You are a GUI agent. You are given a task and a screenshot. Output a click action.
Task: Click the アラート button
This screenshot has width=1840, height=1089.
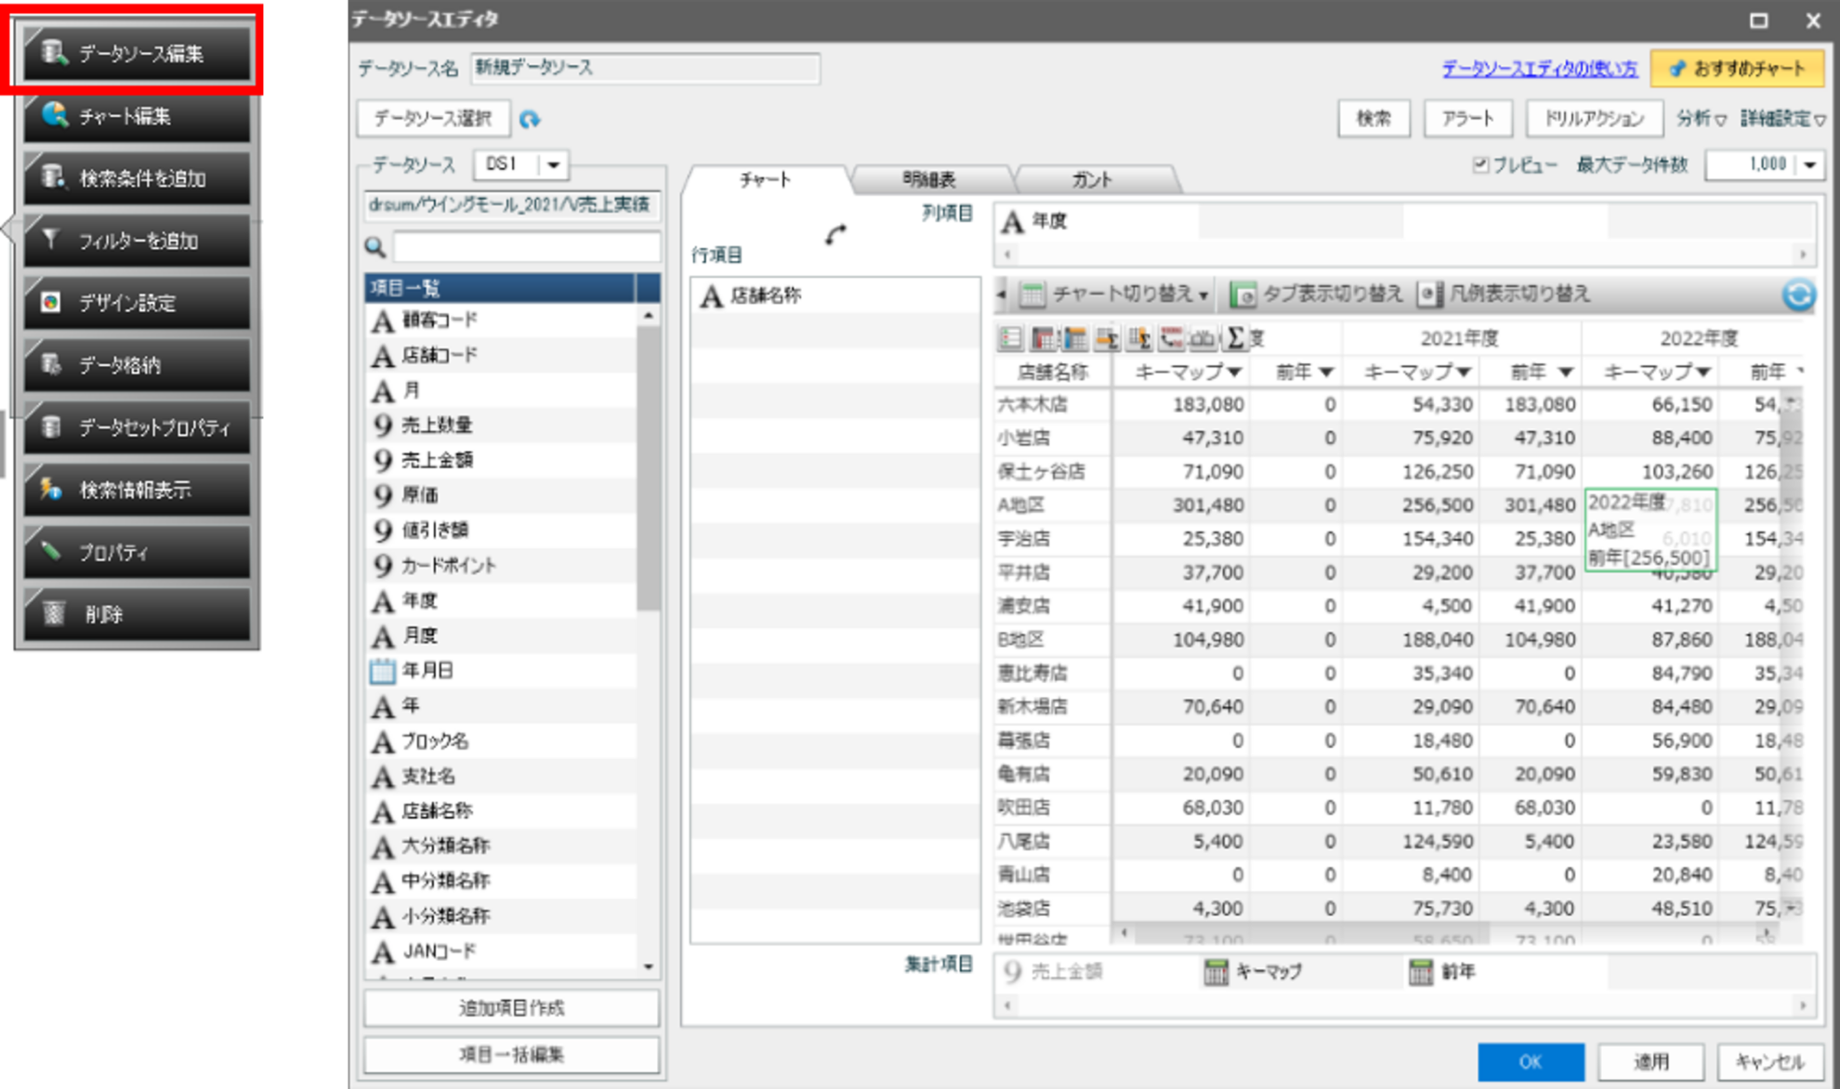pos(1468,119)
